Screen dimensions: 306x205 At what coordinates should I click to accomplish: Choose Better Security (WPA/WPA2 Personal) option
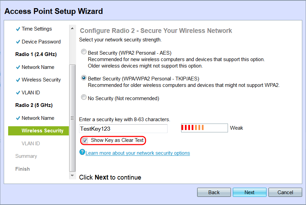83,78
